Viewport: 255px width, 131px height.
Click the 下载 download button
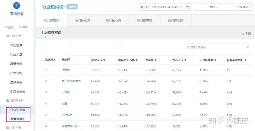point(246,34)
